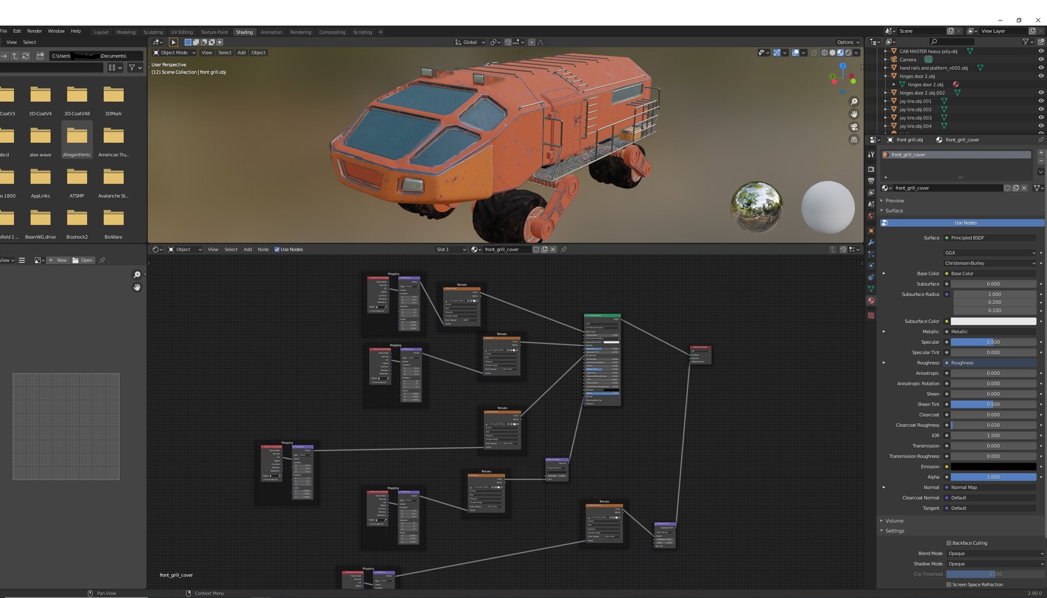Image resolution: width=1047 pixels, height=598 pixels.
Task: Hide CAB MASTER heavy poly.obj in outliner
Action: (x=1041, y=51)
